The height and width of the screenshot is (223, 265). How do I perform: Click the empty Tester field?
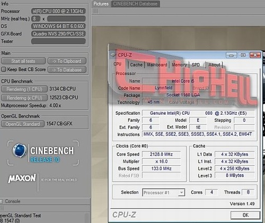58,41
